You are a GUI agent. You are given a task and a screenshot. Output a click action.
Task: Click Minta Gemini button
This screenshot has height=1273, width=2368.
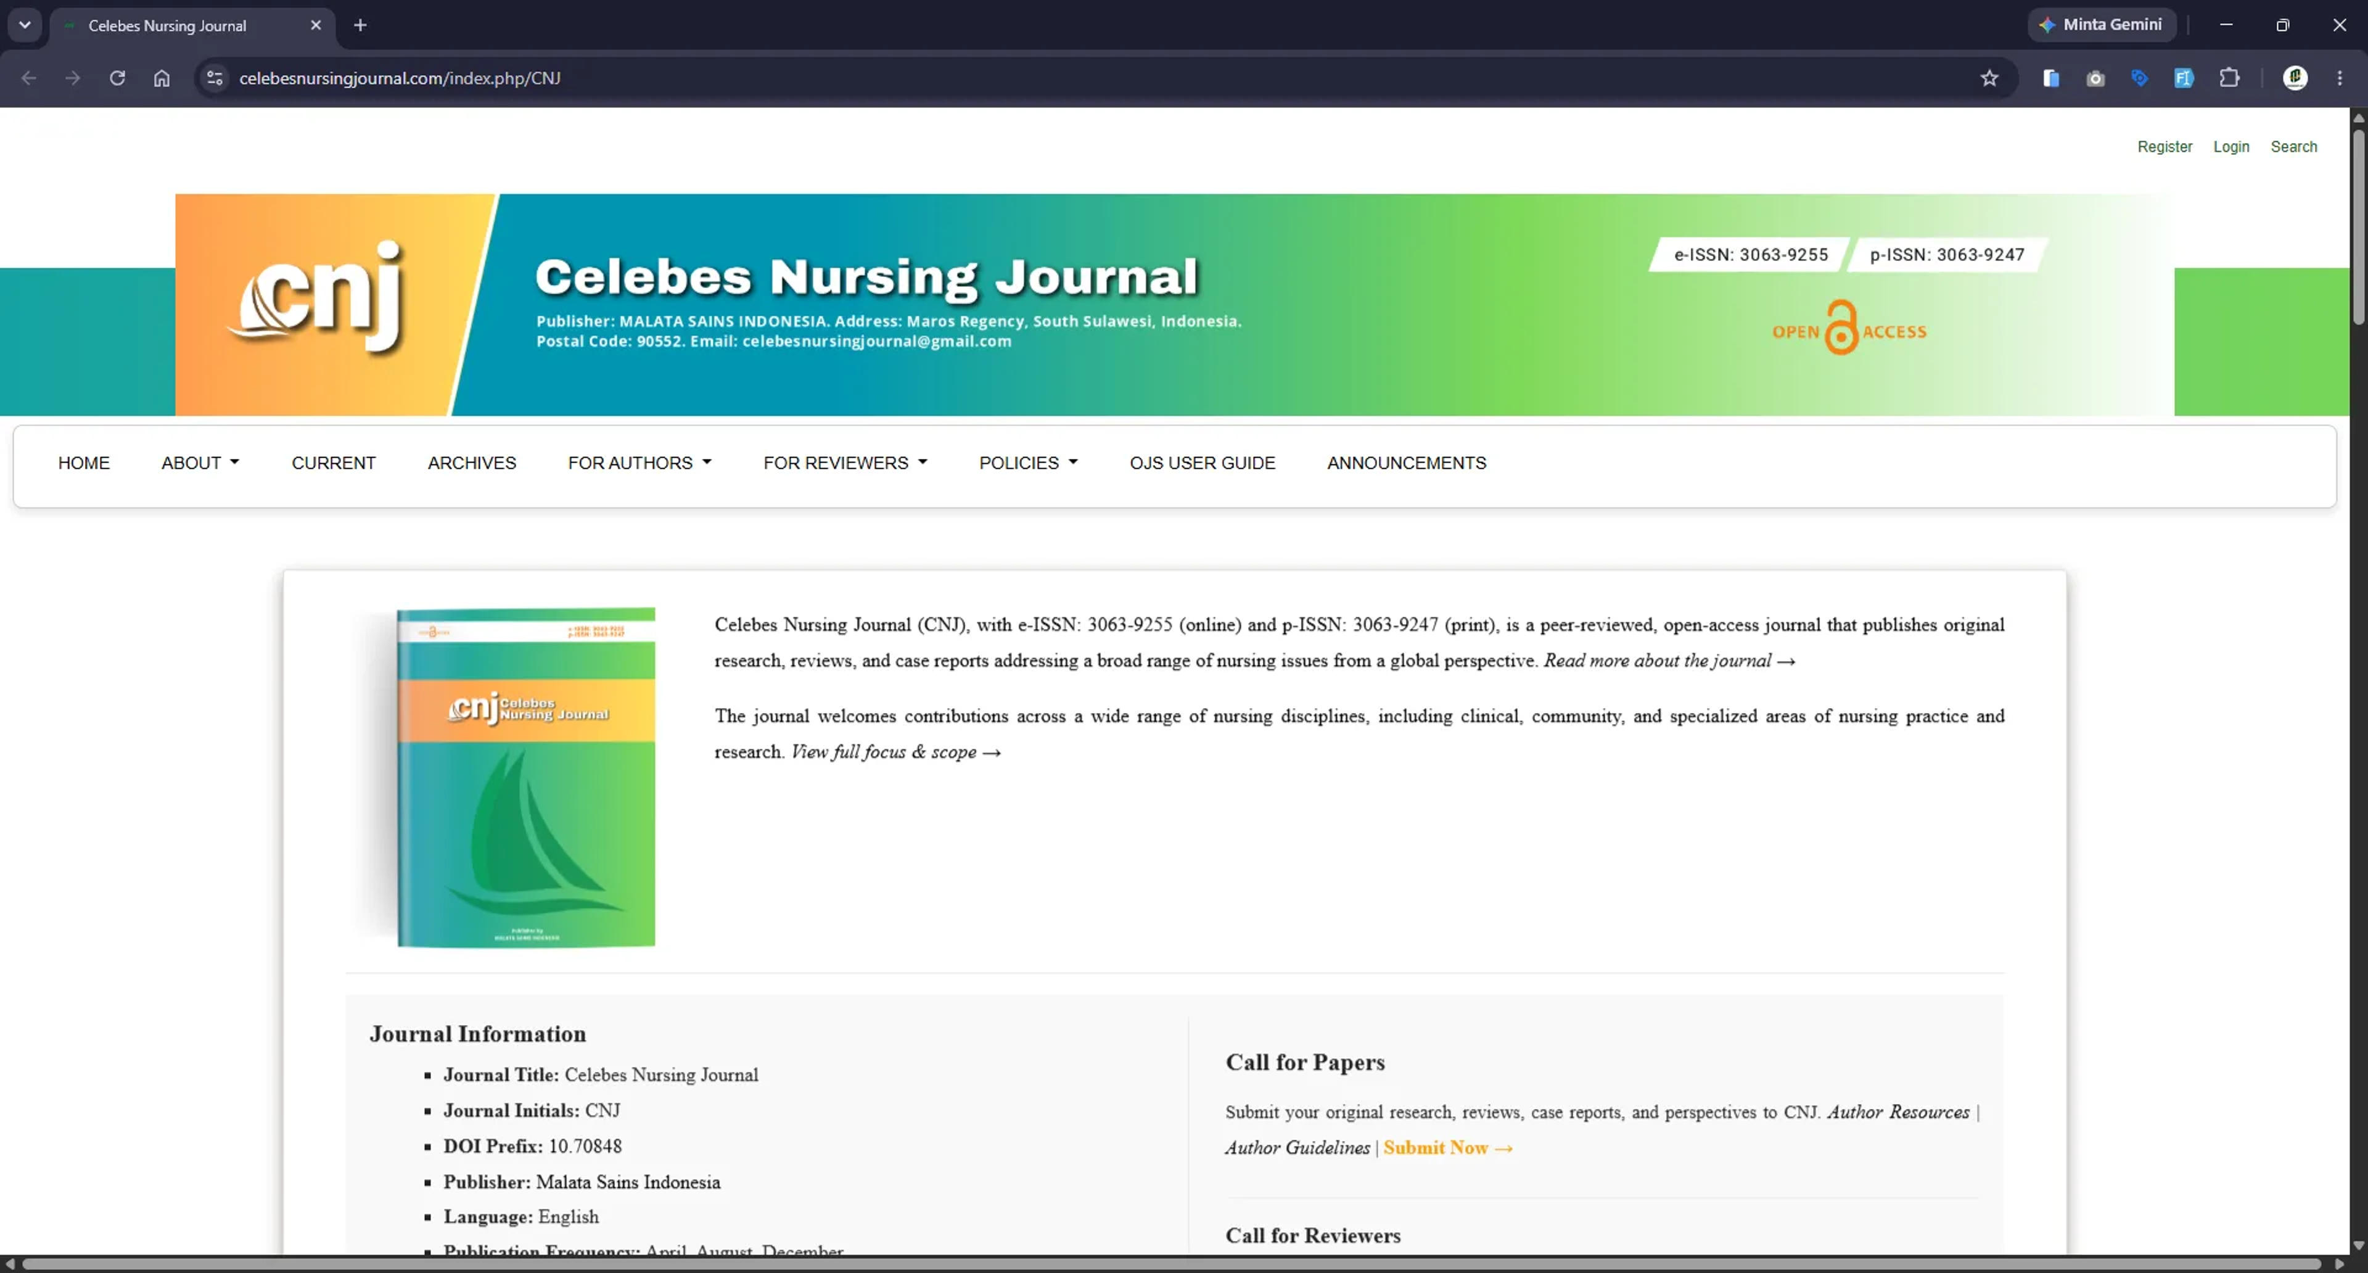[2102, 25]
